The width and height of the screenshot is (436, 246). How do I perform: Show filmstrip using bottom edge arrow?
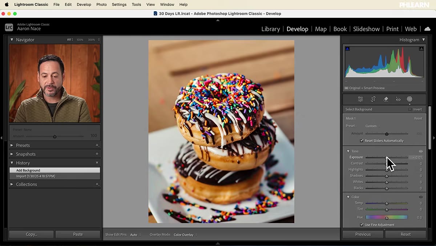pos(218,243)
